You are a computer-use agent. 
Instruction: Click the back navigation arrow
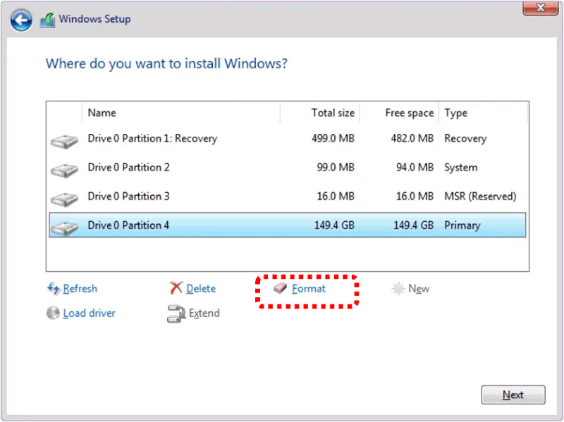click(x=20, y=19)
